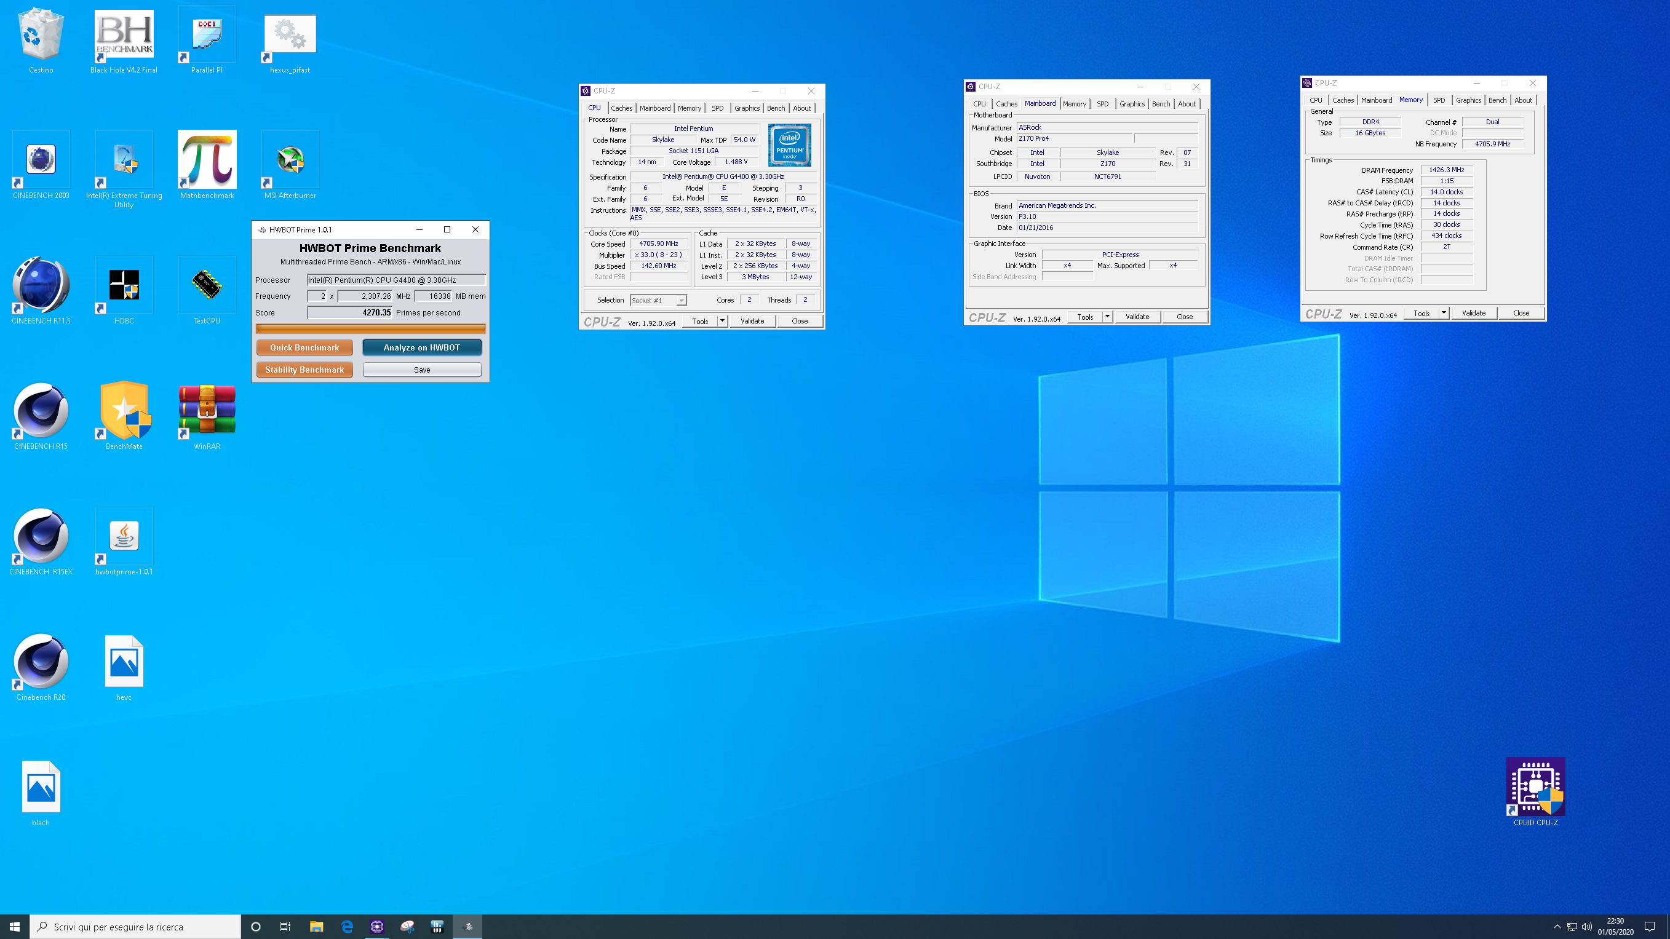Click the Cortana circle icon
The height and width of the screenshot is (939, 1670).
[255, 927]
